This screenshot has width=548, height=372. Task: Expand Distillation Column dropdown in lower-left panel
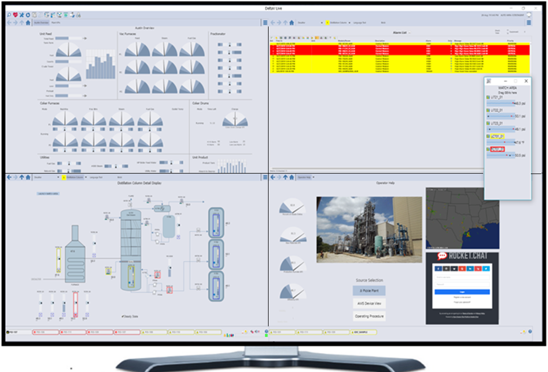[x=86, y=177]
